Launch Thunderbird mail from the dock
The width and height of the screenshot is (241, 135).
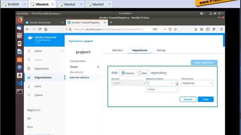pos(20,28)
